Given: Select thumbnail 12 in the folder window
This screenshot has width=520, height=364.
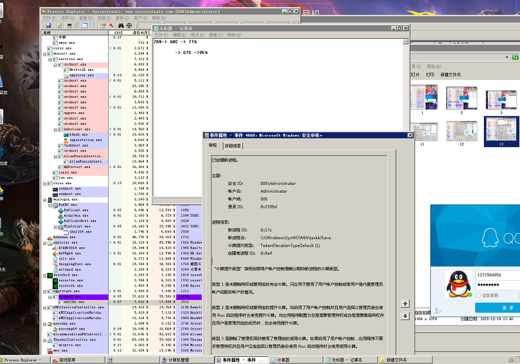Looking at the screenshot, I should tap(462, 133).
